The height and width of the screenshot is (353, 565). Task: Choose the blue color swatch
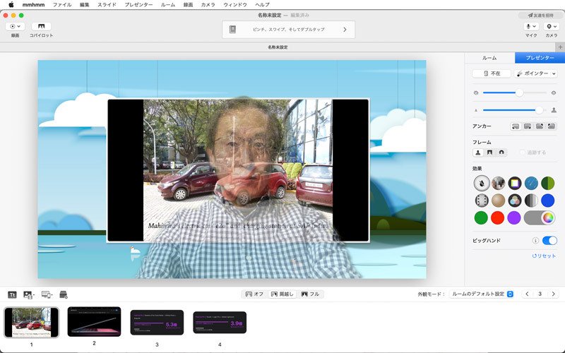coord(548,201)
